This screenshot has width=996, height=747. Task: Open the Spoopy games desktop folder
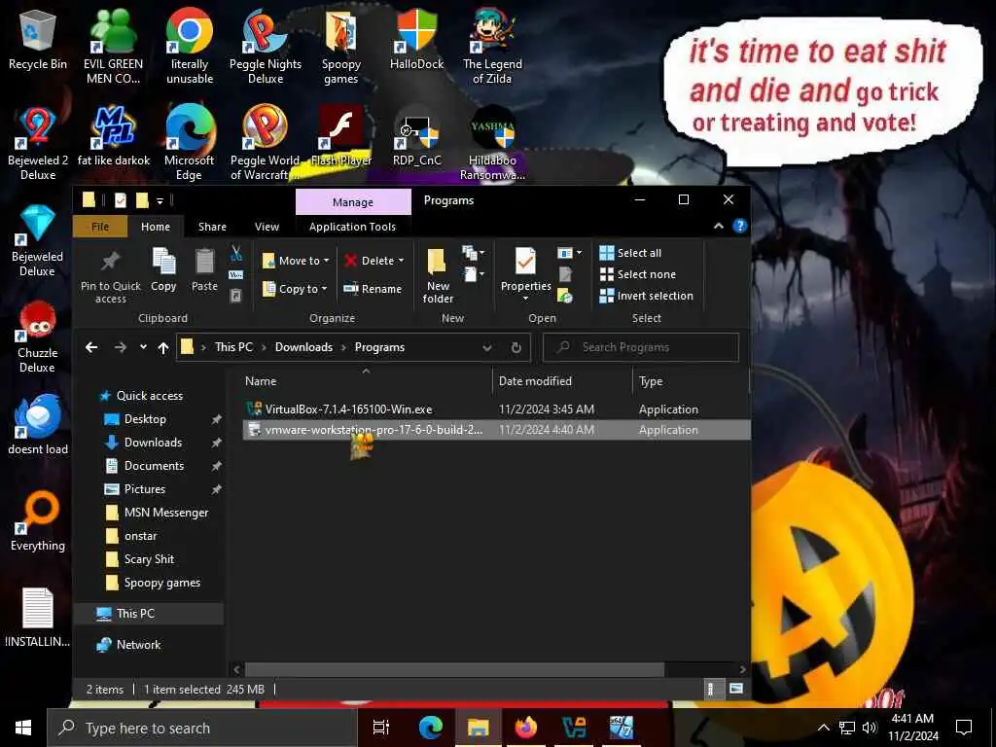pyautogui.click(x=341, y=46)
